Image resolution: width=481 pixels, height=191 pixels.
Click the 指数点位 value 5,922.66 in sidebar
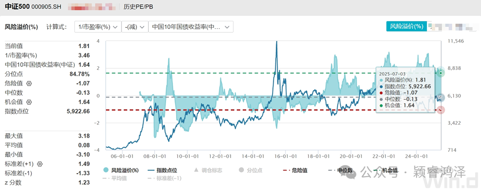(78, 111)
